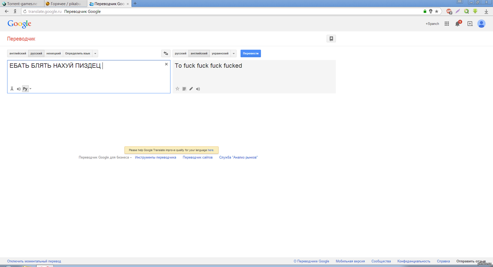The height and width of the screenshot is (267, 493).
Task: Open the account avatar menu
Action: click(x=481, y=24)
